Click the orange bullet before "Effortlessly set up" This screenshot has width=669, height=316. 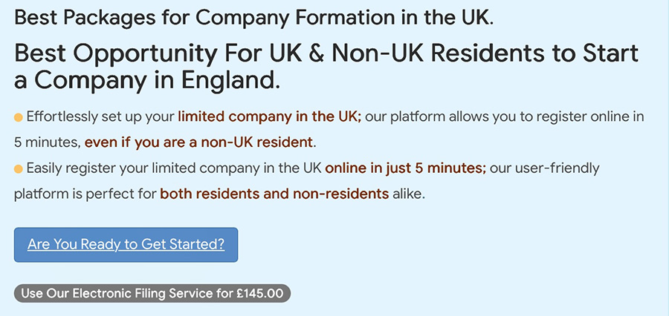tap(19, 118)
